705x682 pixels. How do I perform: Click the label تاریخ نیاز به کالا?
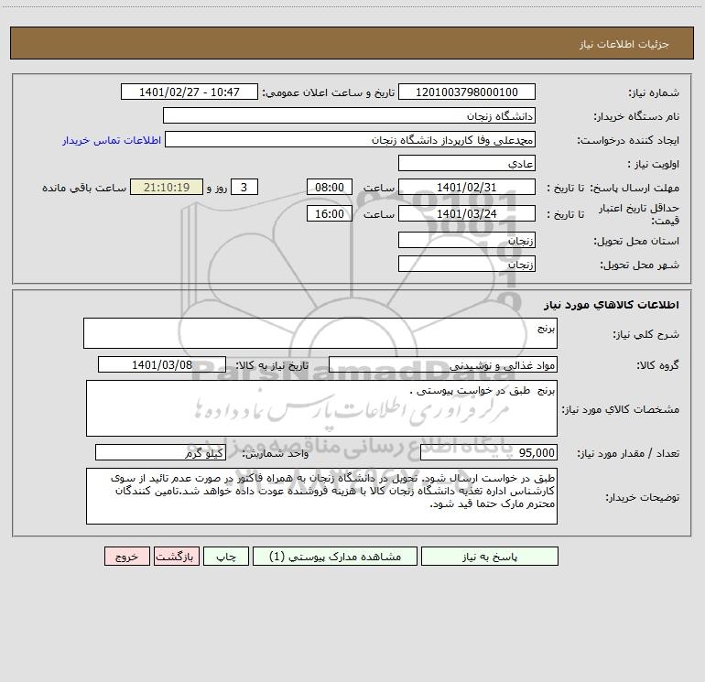(x=273, y=365)
